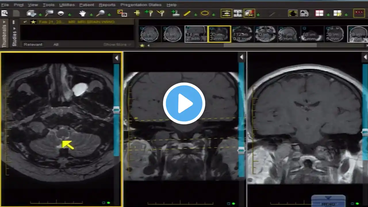Image resolution: width=368 pixels, height=207 pixels.
Task: Select the 1125 im 0.8 mm series thumbnail
Action: click(242, 34)
